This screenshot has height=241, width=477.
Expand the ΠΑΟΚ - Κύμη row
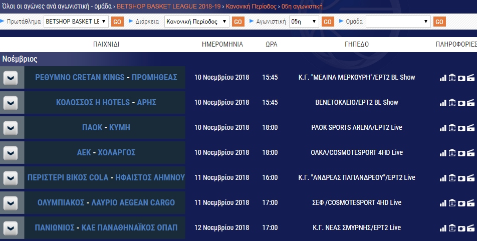coord(11,128)
